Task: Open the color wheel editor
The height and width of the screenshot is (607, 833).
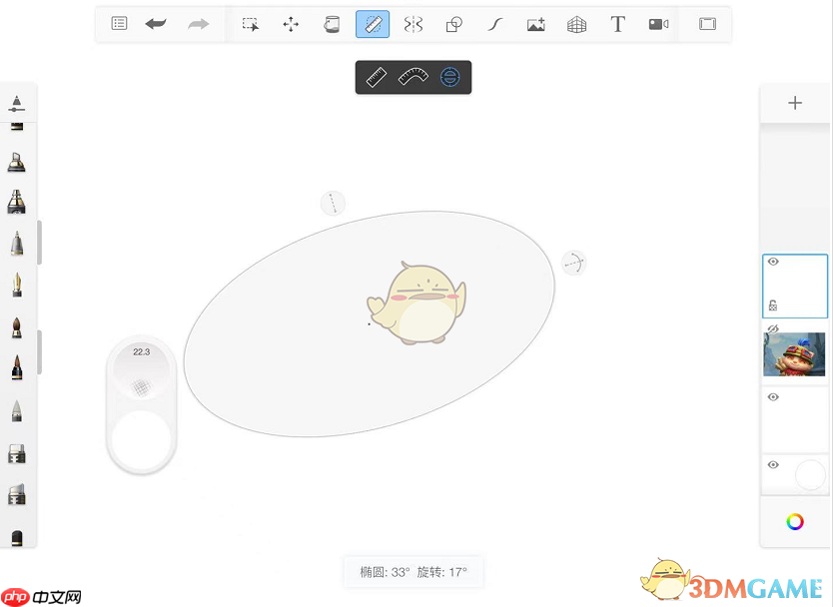Action: [795, 521]
